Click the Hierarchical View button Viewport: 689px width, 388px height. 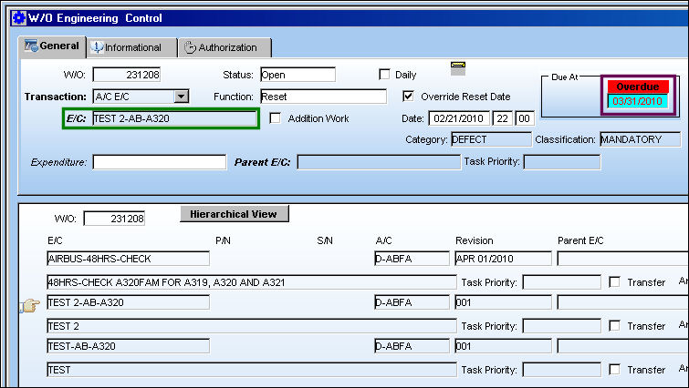pos(235,214)
